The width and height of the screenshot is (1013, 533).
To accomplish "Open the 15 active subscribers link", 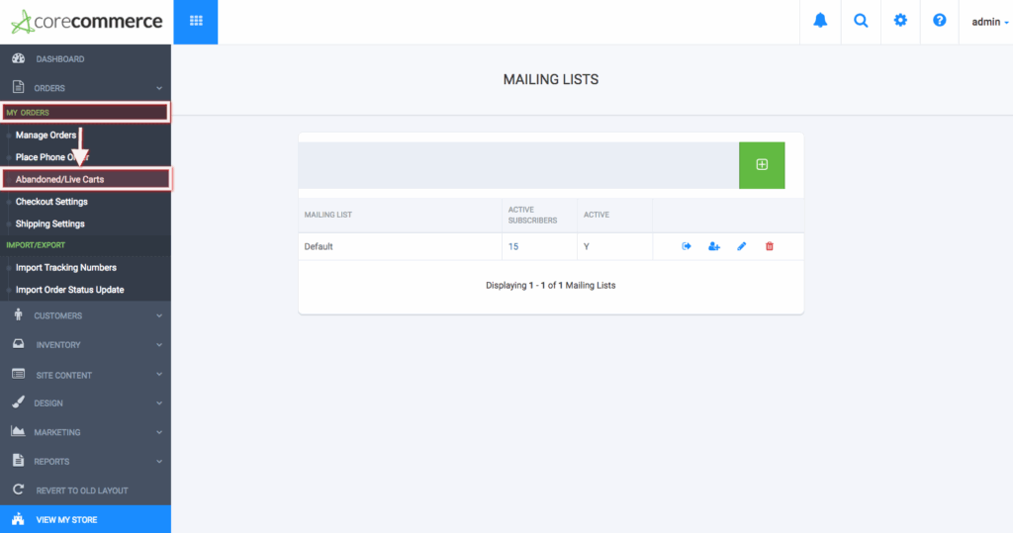I will click(513, 246).
